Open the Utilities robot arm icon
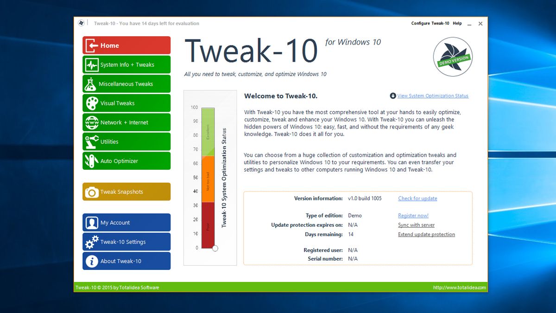Screen dimensions: 556x313 click(92, 141)
